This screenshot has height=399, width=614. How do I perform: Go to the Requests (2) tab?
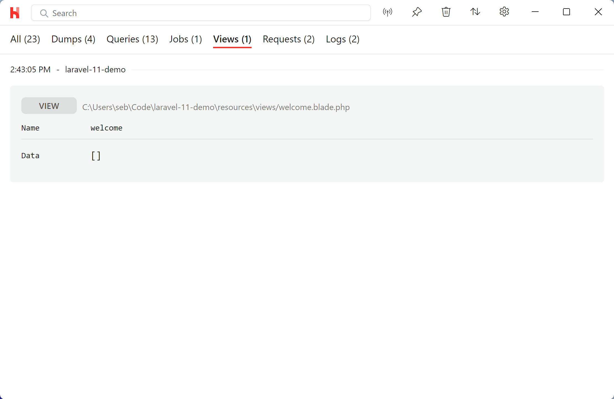pos(288,39)
